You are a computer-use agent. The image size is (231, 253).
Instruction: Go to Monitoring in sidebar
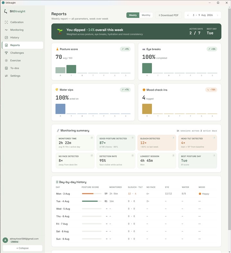22,30
